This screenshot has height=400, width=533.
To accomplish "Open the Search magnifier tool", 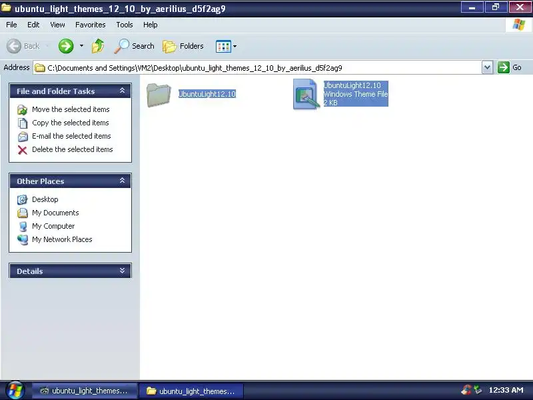I will click(135, 46).
